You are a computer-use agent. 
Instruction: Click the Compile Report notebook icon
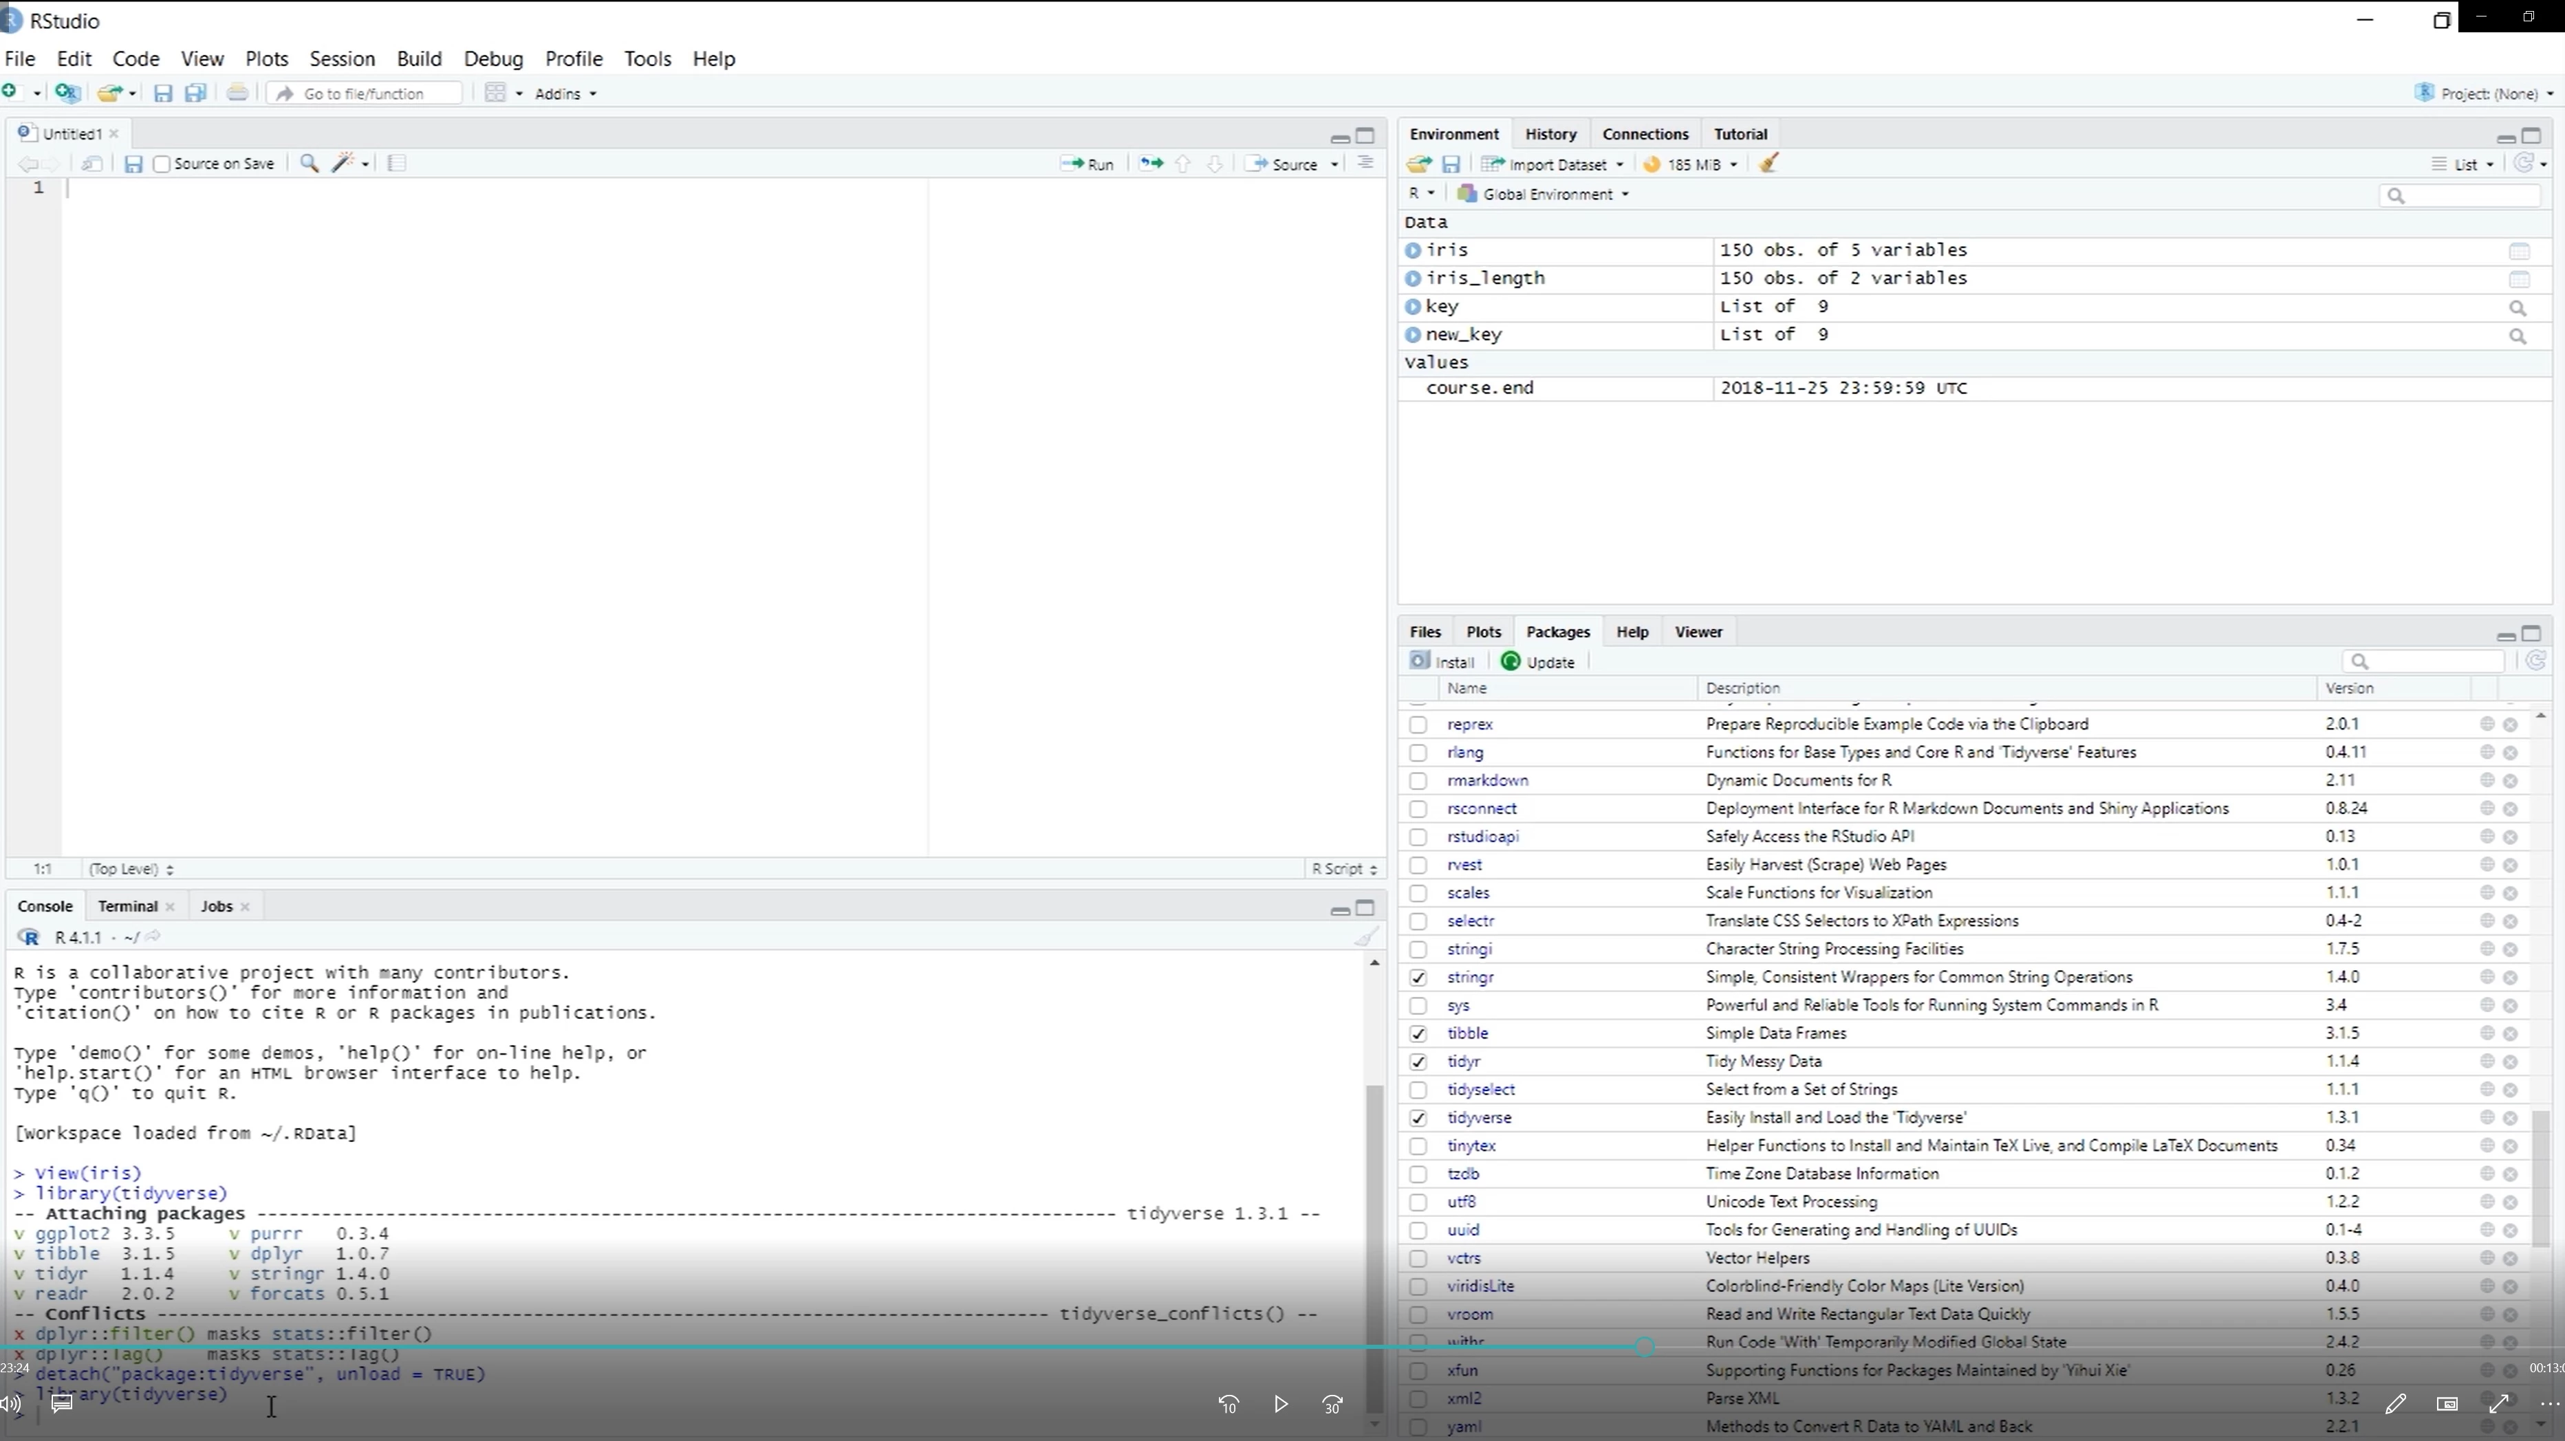point(398,163)
